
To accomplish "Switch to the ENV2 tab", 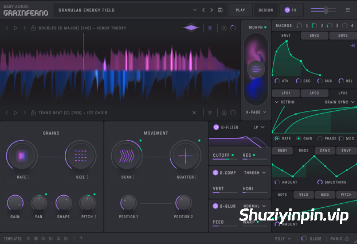I will click(315, 36).
